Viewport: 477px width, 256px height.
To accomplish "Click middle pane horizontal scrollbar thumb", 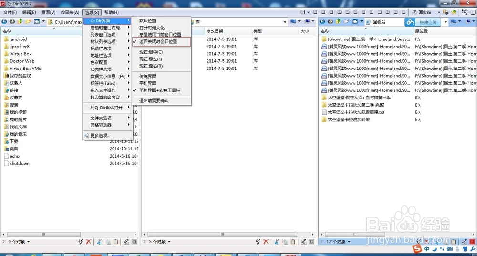I will tap(222, 235).
